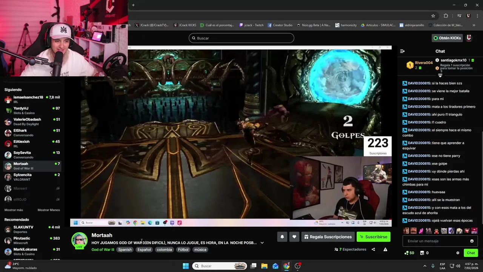Click the report warning triangle icon
The image size is (483, 272).
(x=385, y=249)
